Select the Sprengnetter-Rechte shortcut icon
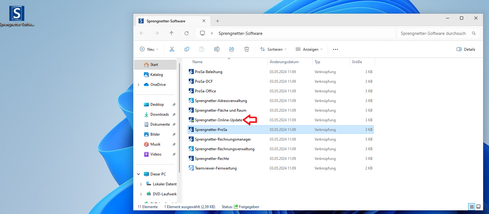Viewport: 489px width, 214px height. coord(191,158)
